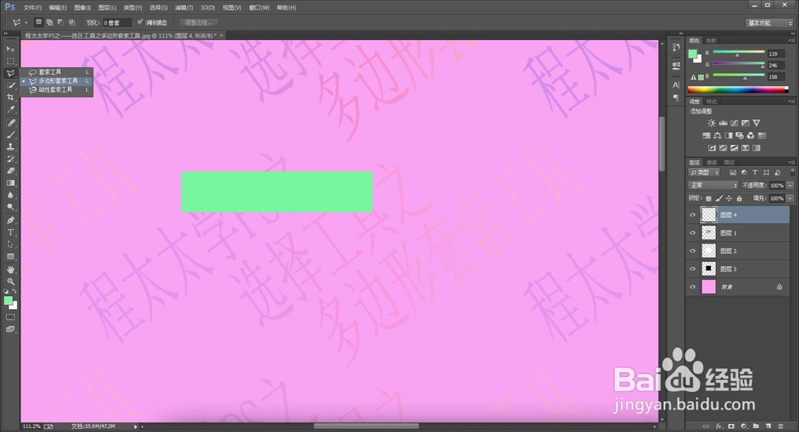The image size is (799, 432).
Task: Select the Move tool in the toolbox
Action: point(10,49)
